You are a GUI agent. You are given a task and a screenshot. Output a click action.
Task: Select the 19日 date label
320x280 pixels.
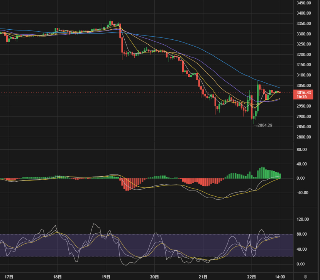tap(106, 277)
